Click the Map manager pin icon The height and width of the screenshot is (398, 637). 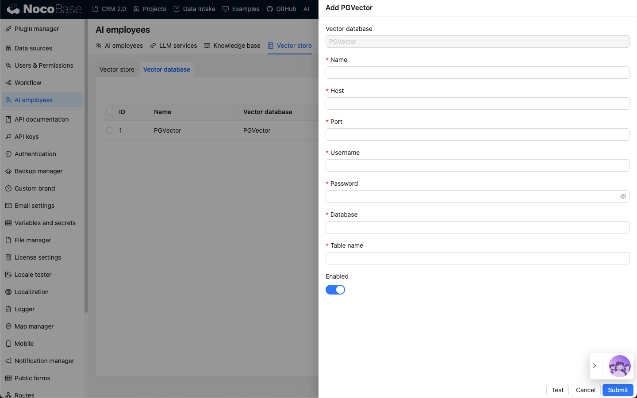pos(8,326)
